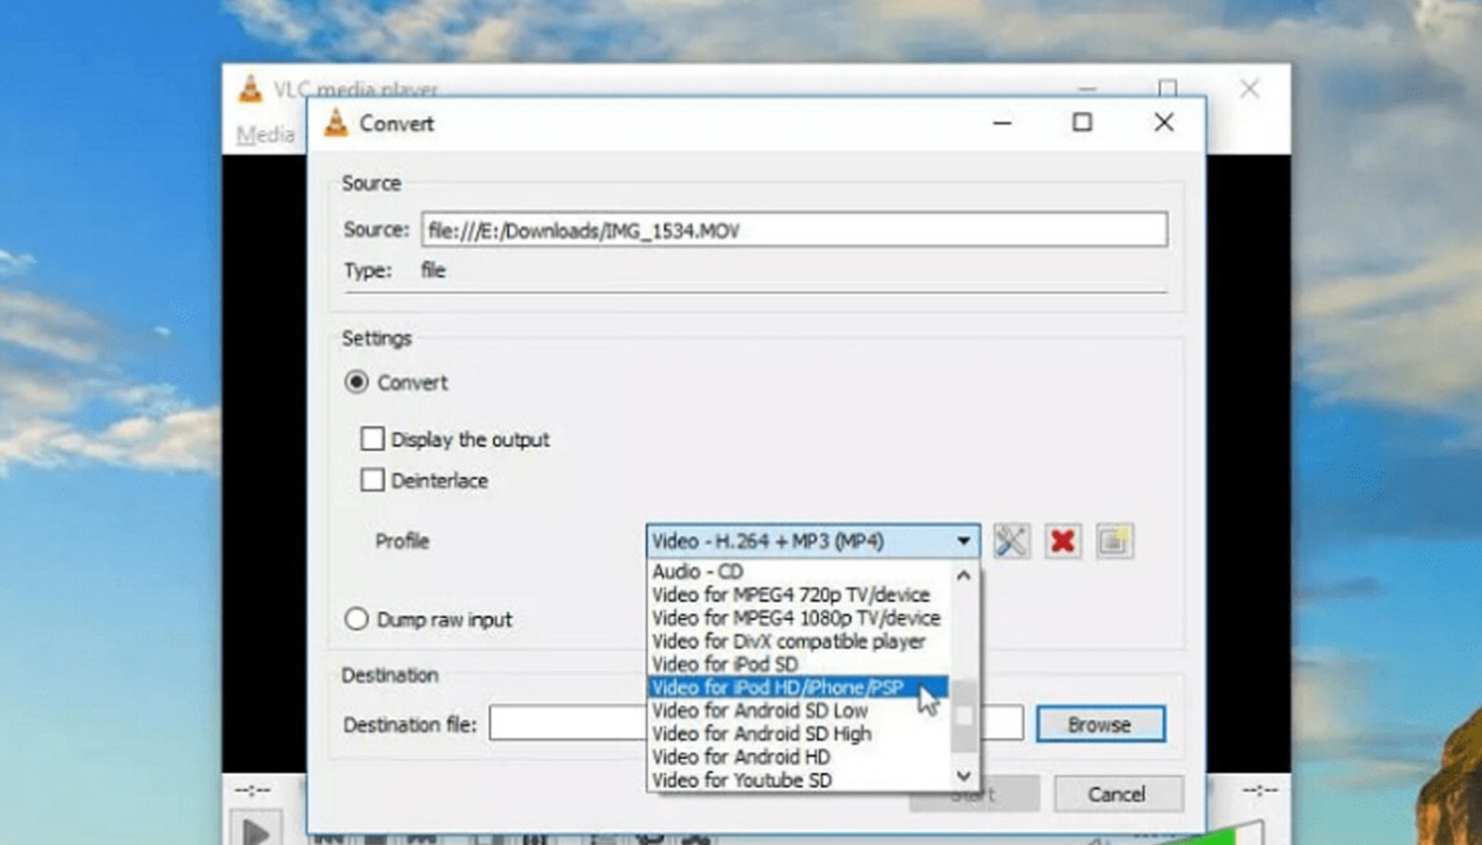
Task: Choose Video for Youtube SD profile
Action: [x=798, y=780]
